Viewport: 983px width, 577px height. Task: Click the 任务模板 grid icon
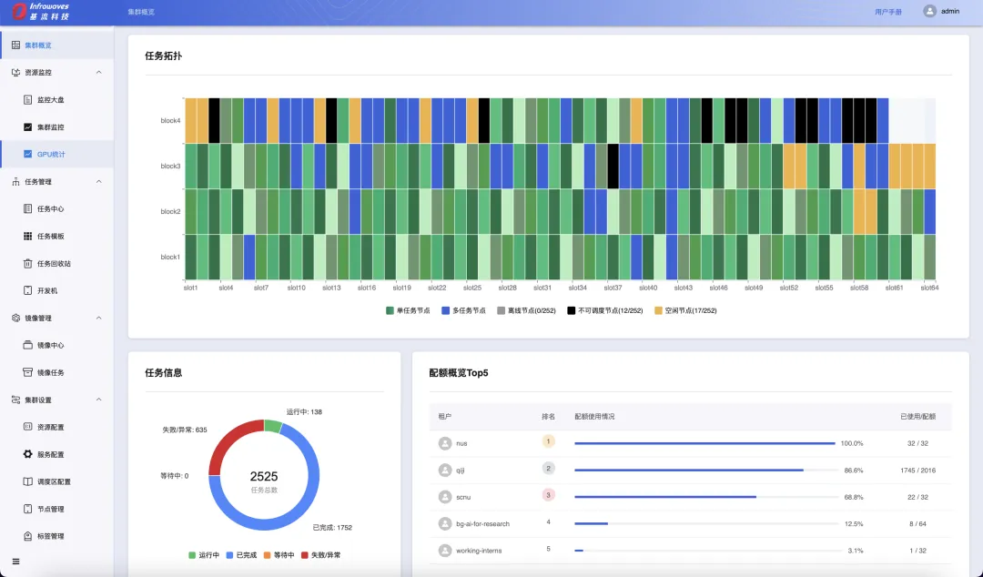pyautogui.click(x=27, y=237)
